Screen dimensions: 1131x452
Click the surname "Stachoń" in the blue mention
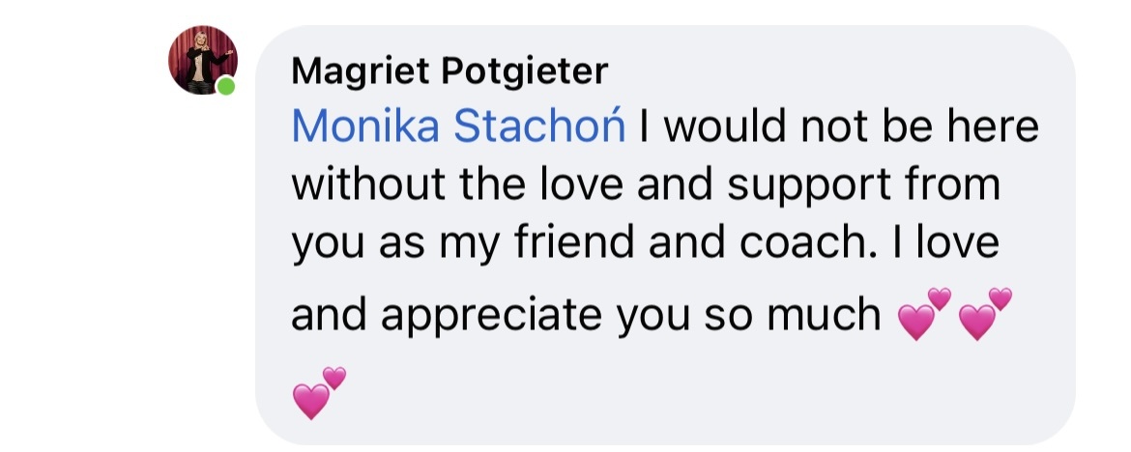539,127
